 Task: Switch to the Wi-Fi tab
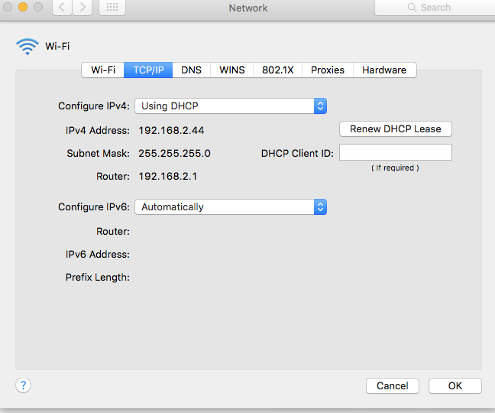tap(103, 70)
